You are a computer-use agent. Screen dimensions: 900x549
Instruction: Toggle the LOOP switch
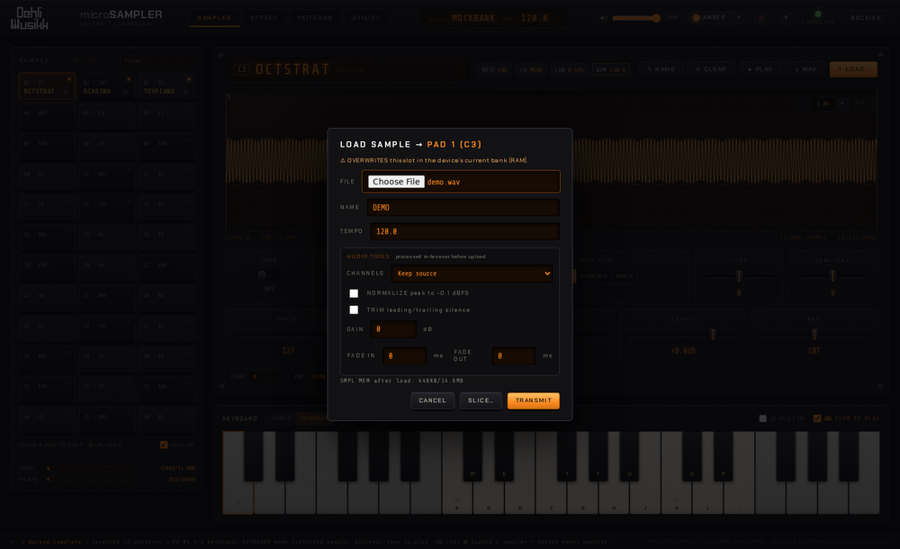tap(268, 275)
